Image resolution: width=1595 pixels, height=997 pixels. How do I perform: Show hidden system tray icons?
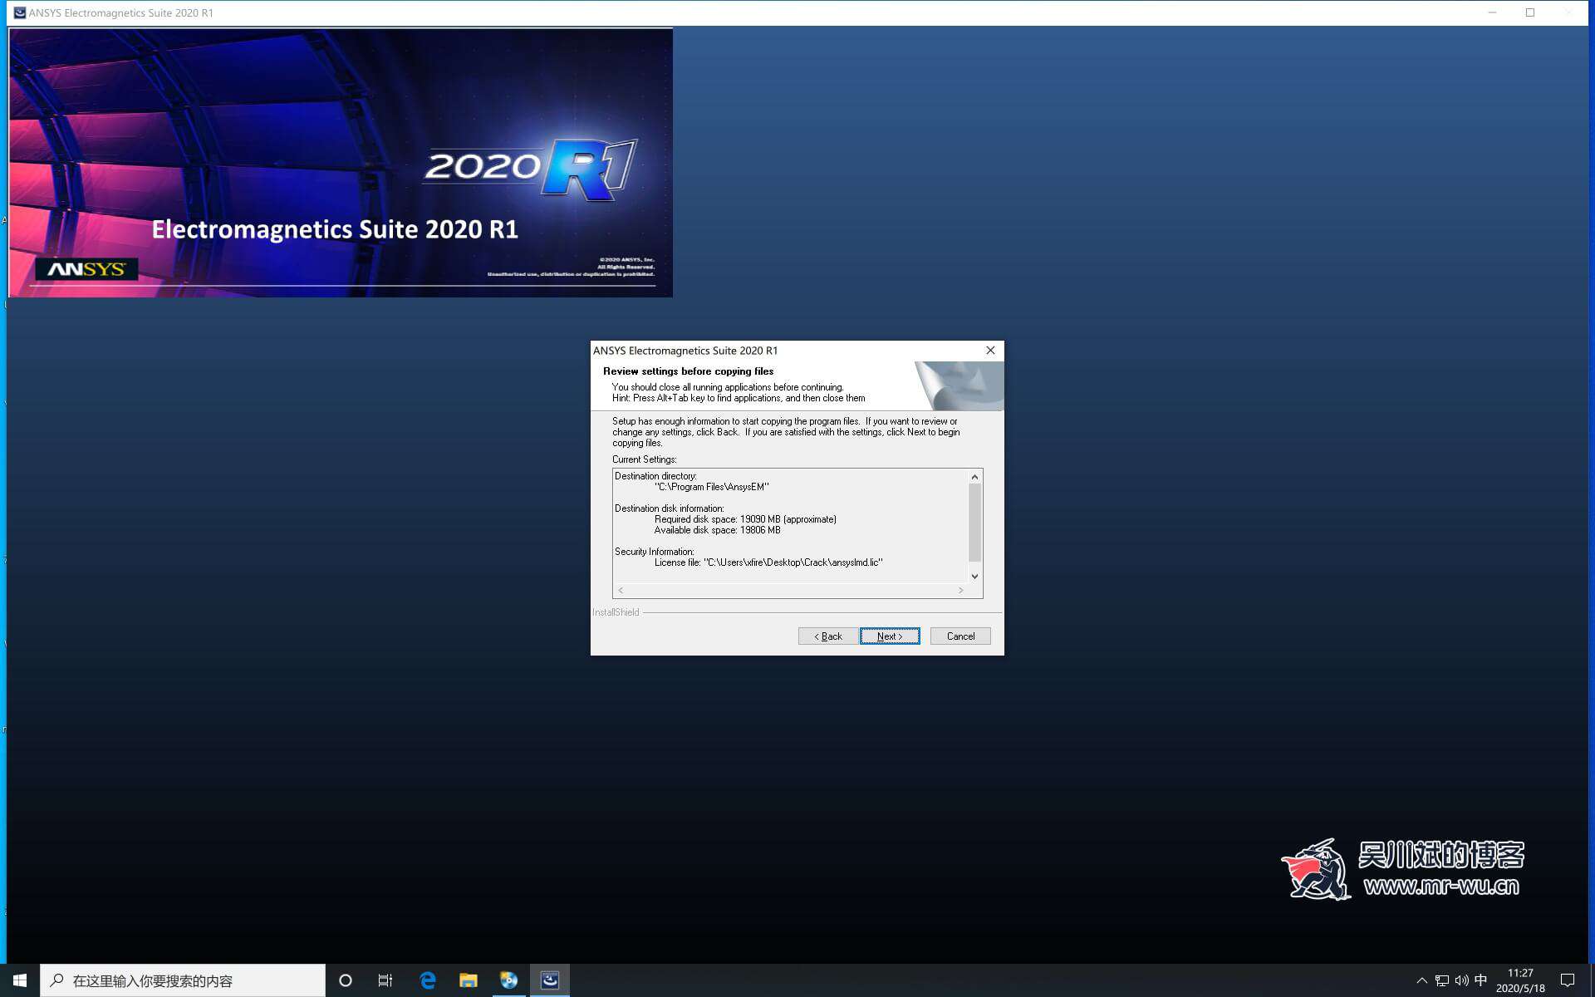click(x=1421, y=980)
